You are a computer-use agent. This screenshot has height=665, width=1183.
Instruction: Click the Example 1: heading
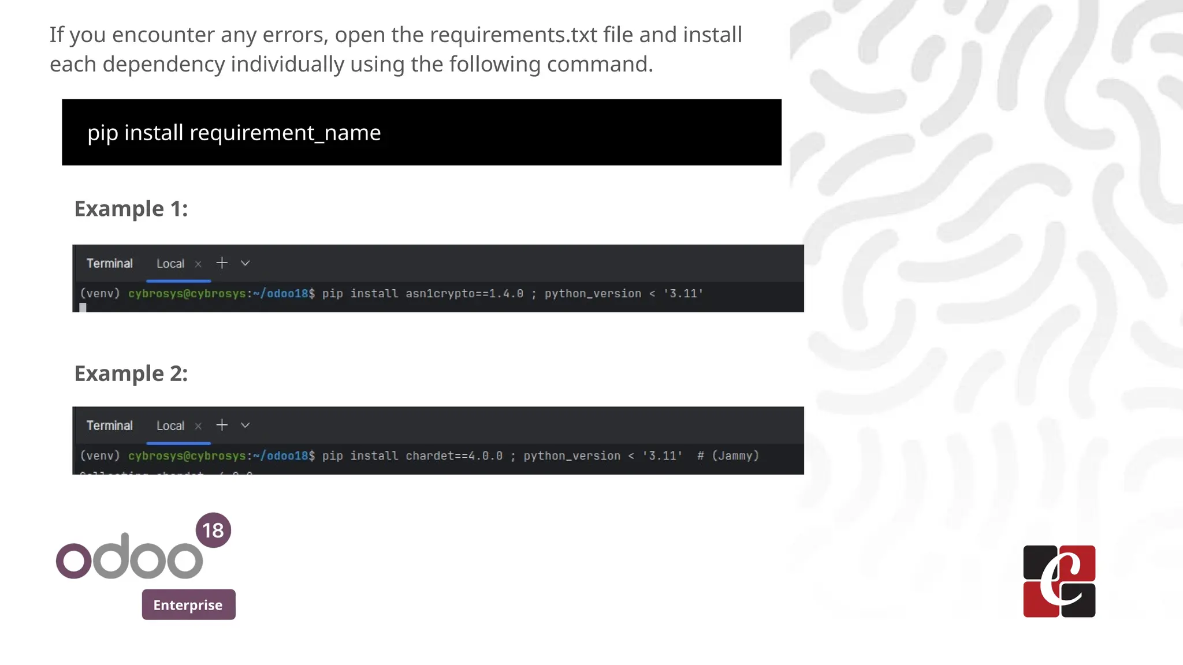(131, 208)
